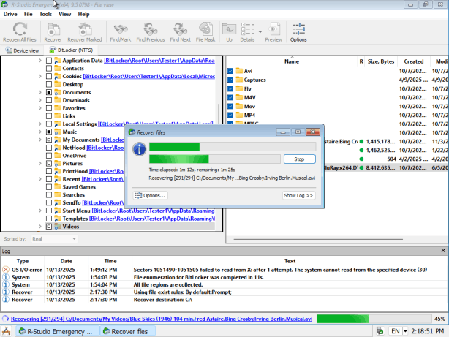Toggle the Downloads folder checkbox
Screen dimensions: 449x337
tap(49, 101)
